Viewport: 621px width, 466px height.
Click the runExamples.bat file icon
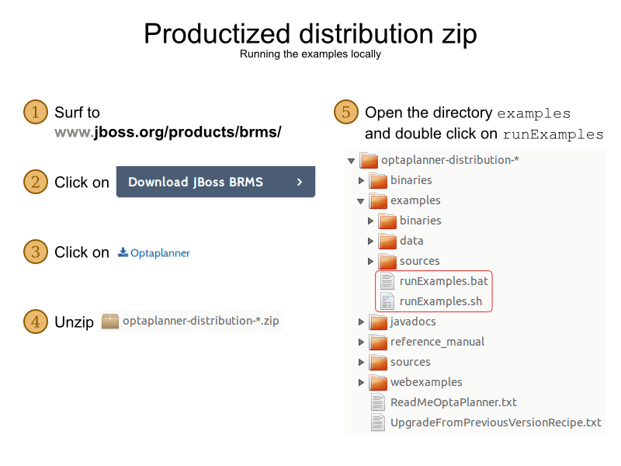(x=387, y=281)
